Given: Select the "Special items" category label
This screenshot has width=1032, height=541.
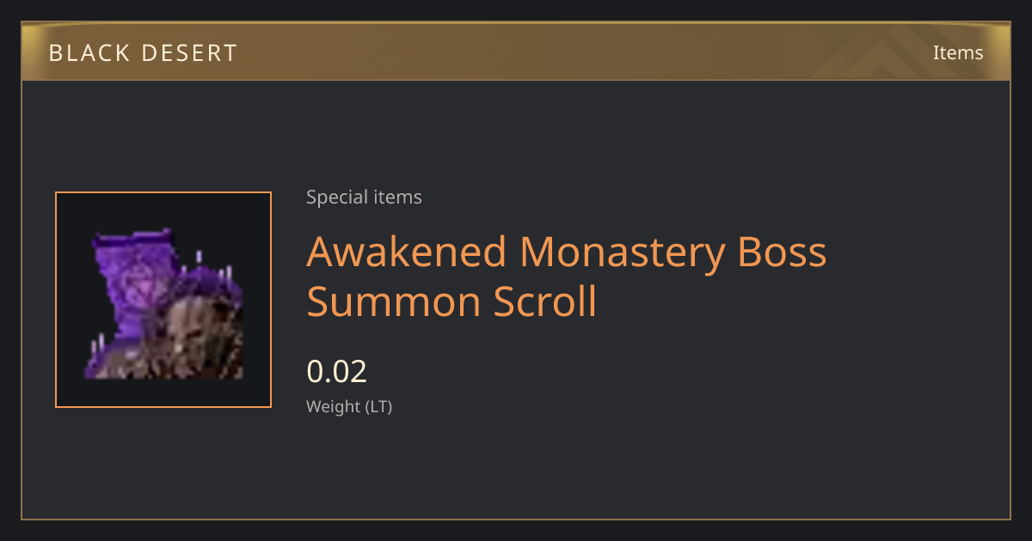Looking at the screenshot, I should 364,198.
